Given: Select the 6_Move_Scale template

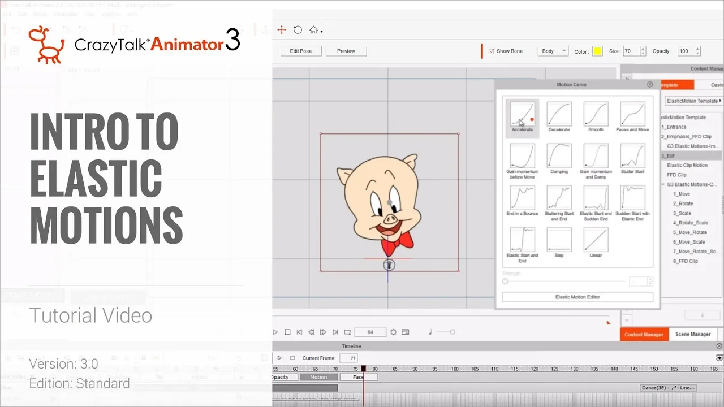Looking at the screenshot, I should [x=689, y=242].
